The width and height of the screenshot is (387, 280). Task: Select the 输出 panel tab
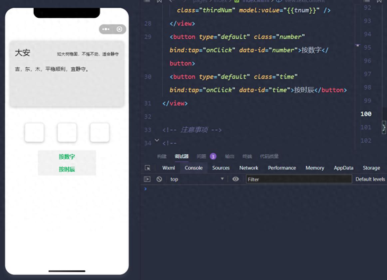[229, 156]
